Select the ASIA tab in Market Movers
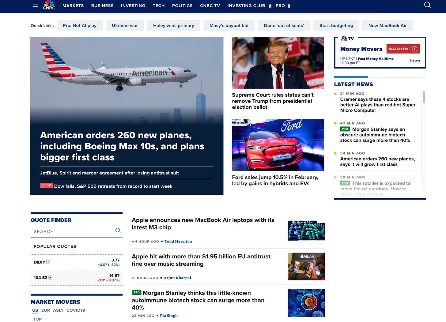This screenshot has width=446, height=322. [x=58, y=310]
